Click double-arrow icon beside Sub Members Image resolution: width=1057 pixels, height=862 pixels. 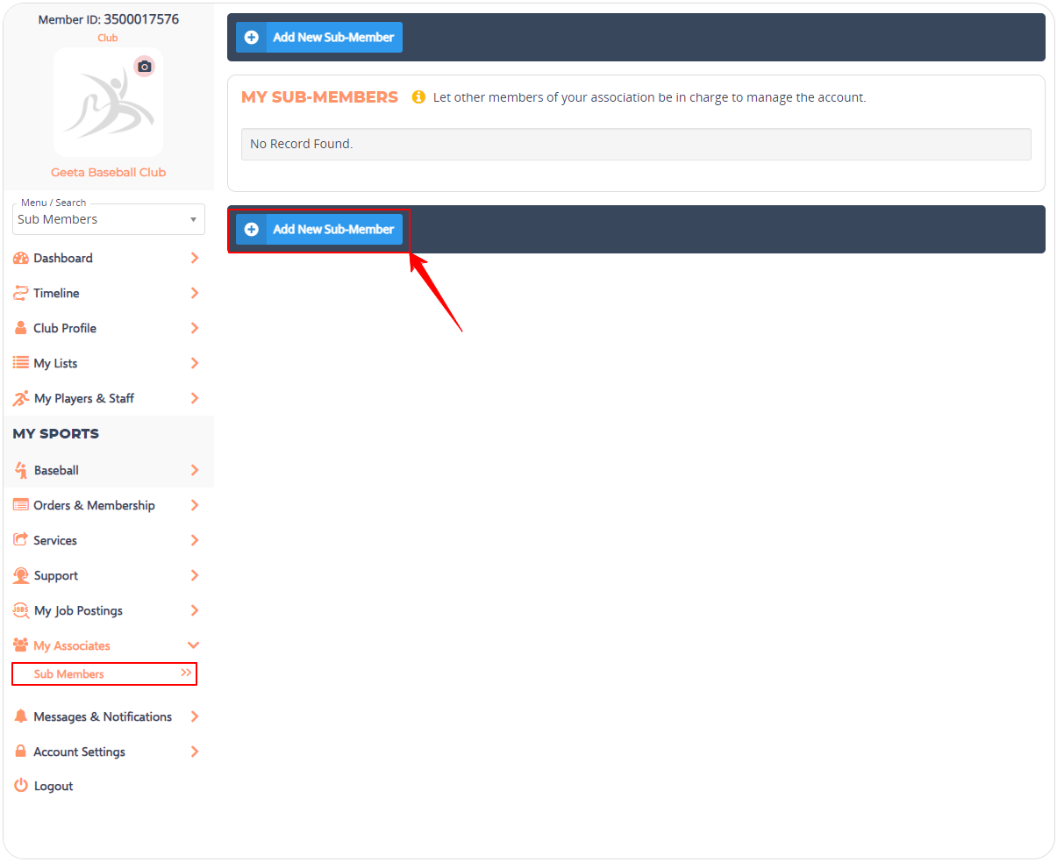click(186, 673)
